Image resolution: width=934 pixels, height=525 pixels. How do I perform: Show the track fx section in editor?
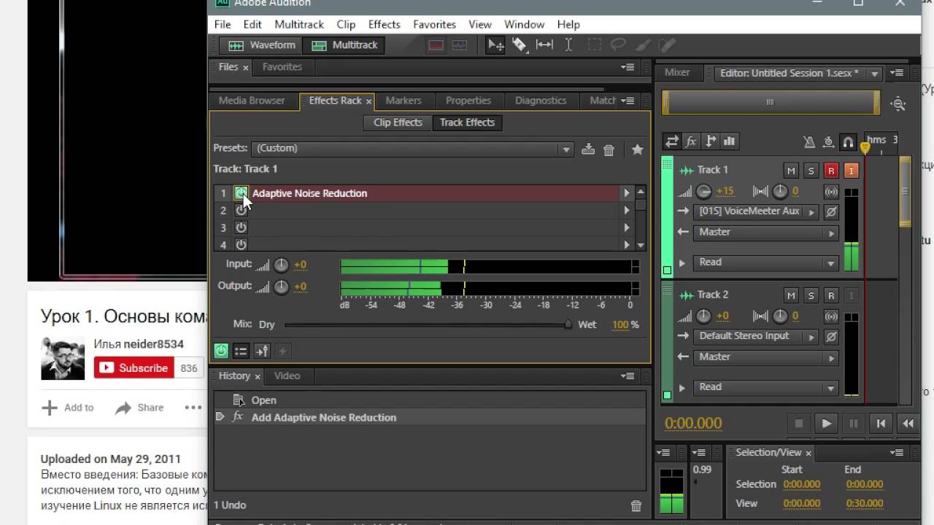pyautogui.click(x=691, y=141)
